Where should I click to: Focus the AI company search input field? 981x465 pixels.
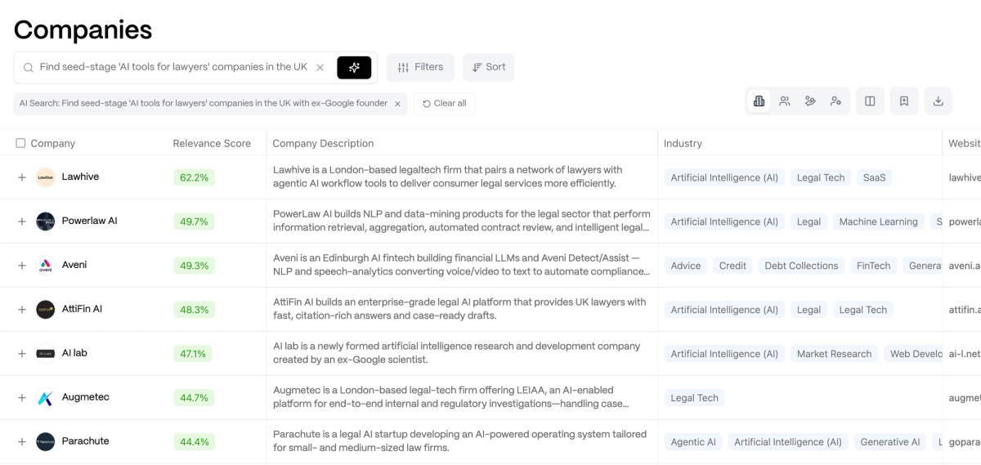pos(173,67)
